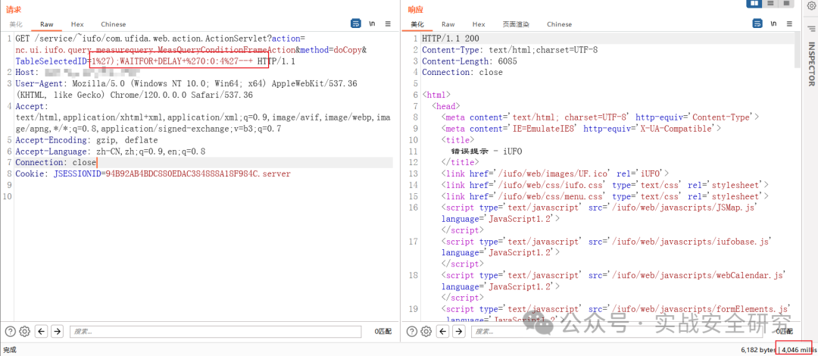
Task: Select top-bottom stacked layout
Action: click(x=770, y=4)
